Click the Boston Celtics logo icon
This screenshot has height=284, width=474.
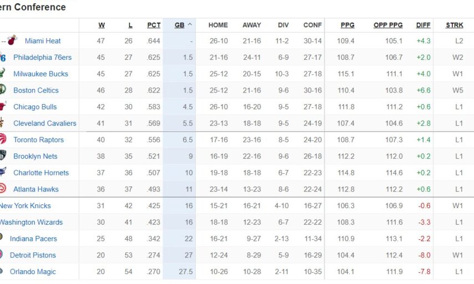pyautogui.click(x=3, y=90)
